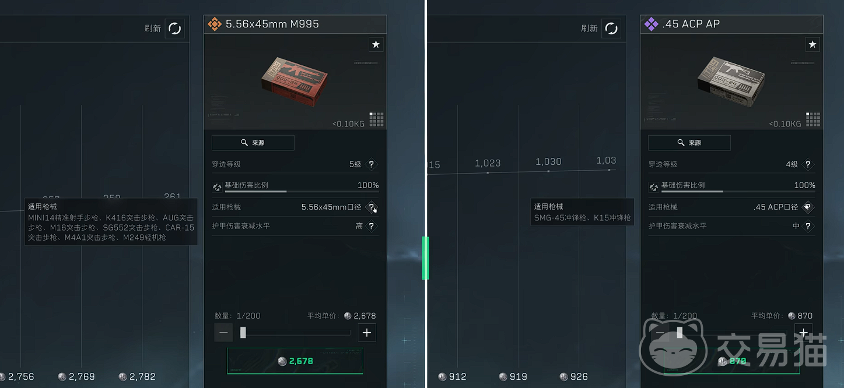Click 来源 source button for M995
The width and height of the screenshot is (844, 388).
(x=253, y=143)
